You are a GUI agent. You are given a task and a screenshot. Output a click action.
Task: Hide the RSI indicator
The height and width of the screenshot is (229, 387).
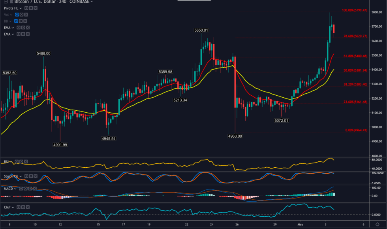(17, 162)
